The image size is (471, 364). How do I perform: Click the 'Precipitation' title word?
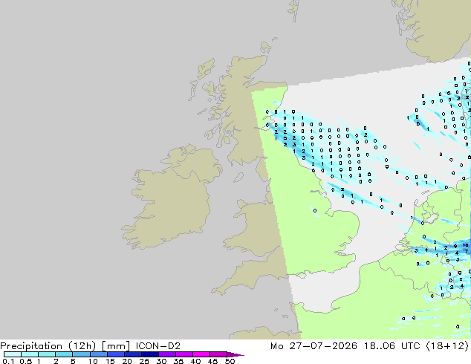tap(31, 346)
